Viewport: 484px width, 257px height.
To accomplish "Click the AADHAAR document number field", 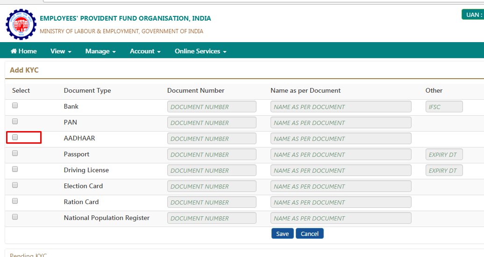I will pyautogui.click(x=212, y=139).
